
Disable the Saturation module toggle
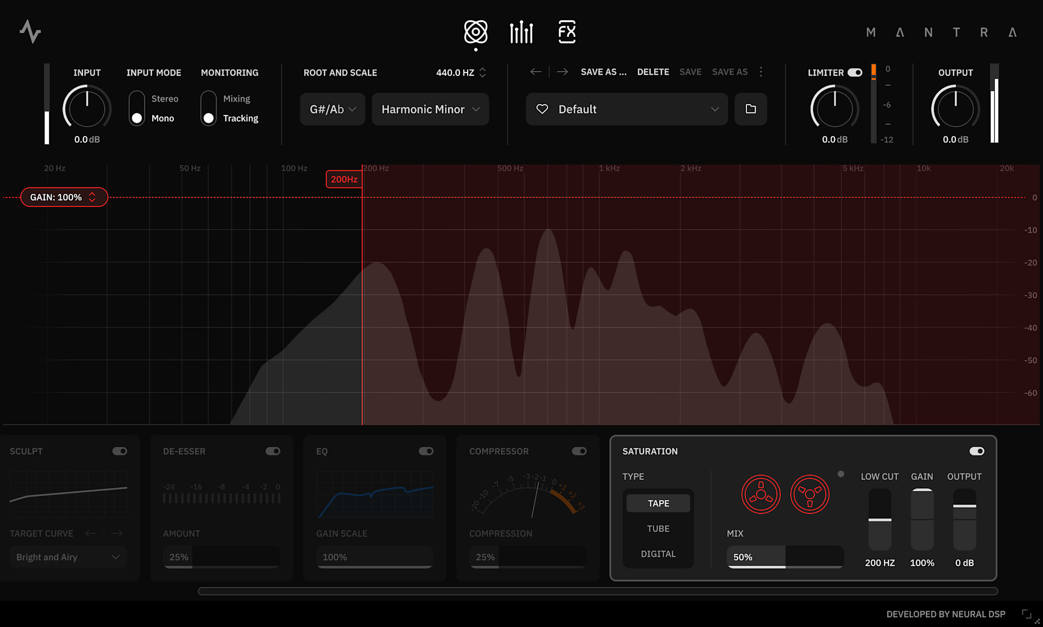point(976,451)
